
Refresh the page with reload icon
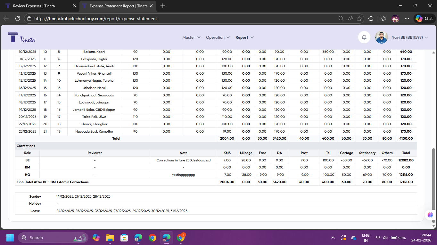(x=18, y=19)
